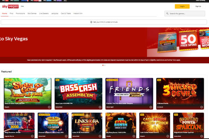Click the Featured section heading
The height and width of the screenshot is (139, 209).
(6, 72)
